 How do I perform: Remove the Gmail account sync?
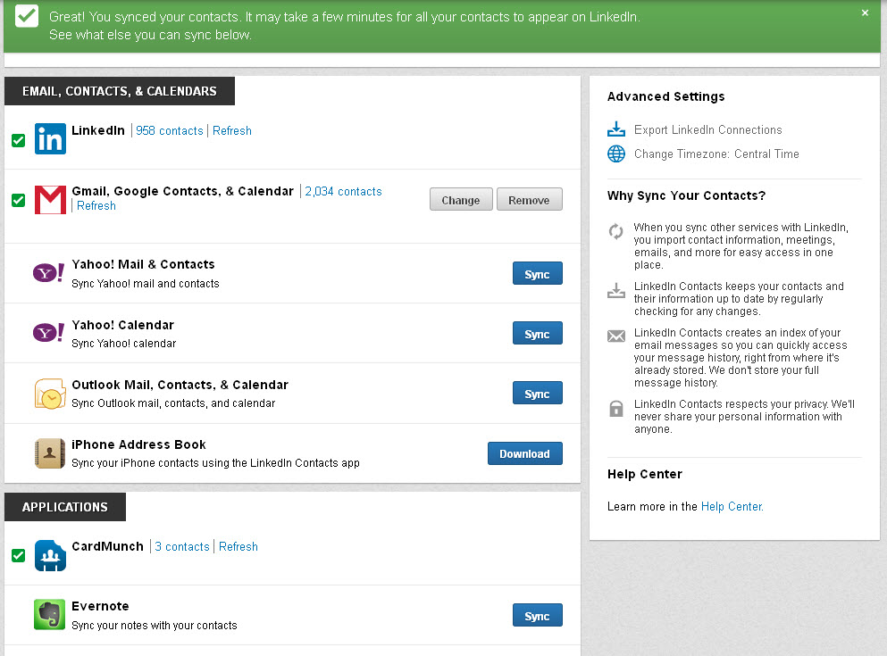[529, 200]
